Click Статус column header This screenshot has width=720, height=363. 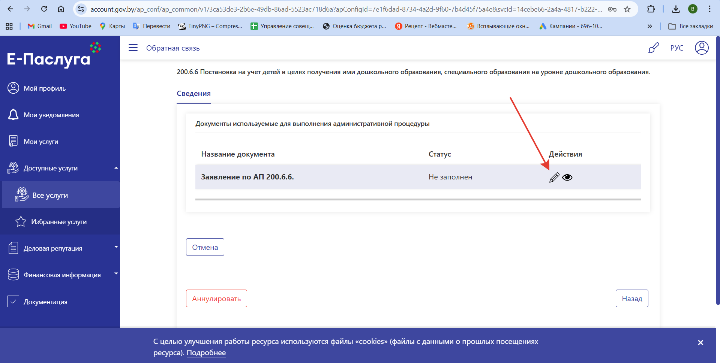coord(439,154)
